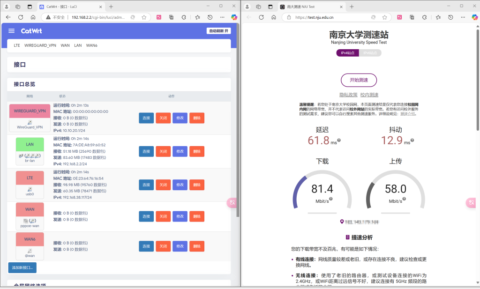
Task: Open home page in CatWrt browser window
Action: tap(33, 17)
